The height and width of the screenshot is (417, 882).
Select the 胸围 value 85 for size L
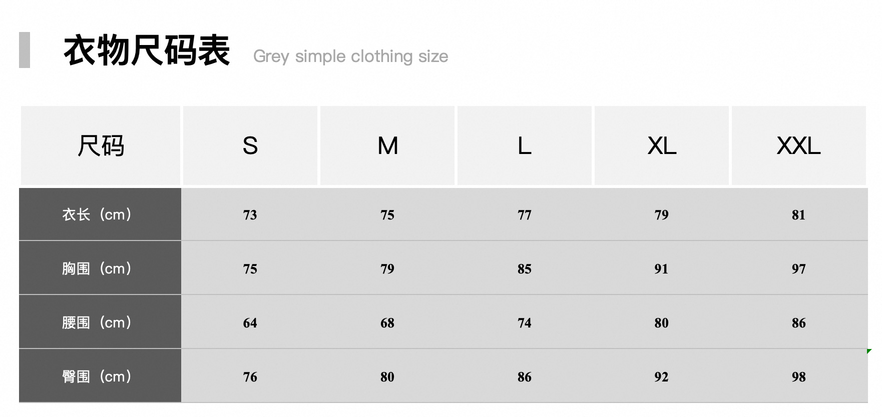coord(524,269)
